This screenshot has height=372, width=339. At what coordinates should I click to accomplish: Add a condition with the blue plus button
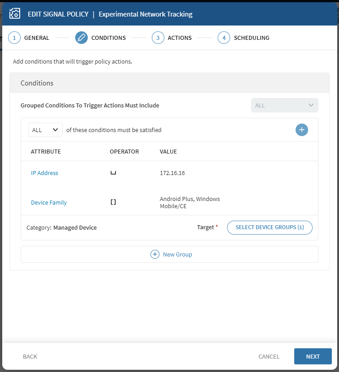[x=301, y=130]
